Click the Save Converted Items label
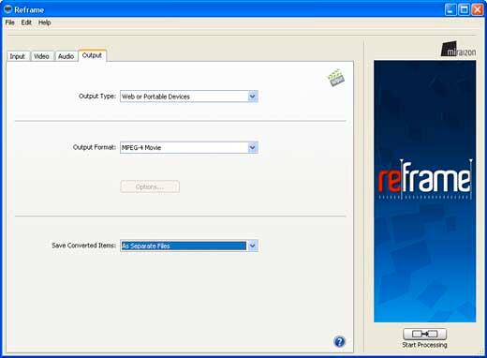The height and width of the screenshot is (358, 487). 84,246
